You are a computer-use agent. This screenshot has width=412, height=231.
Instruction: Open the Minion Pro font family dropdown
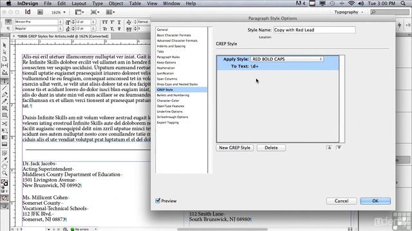61,22
